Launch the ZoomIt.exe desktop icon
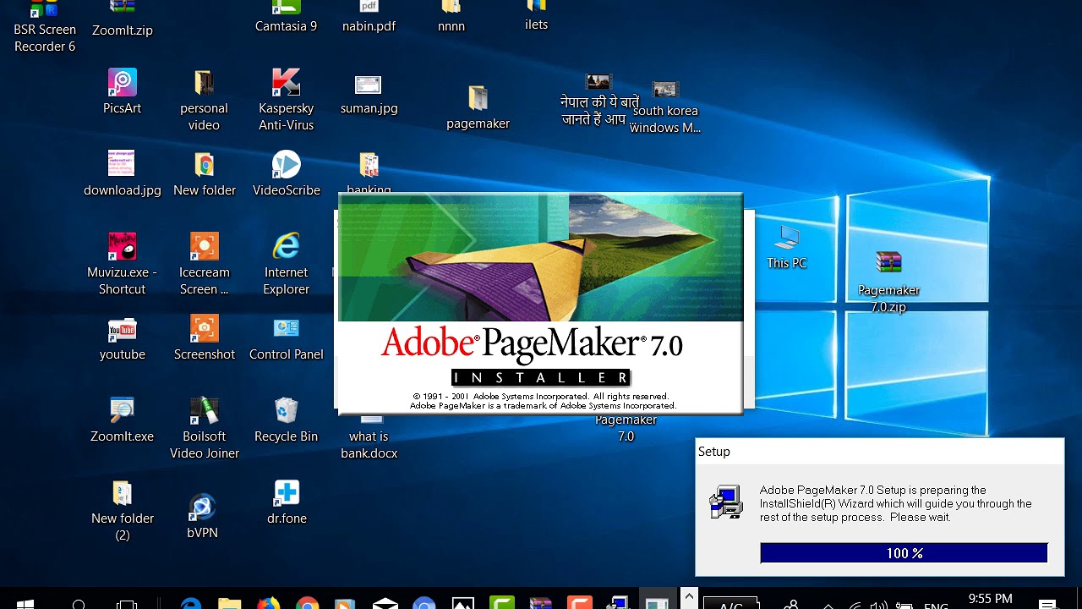The width and height of the screenshot is (1082, 609). tap(122, 410)
